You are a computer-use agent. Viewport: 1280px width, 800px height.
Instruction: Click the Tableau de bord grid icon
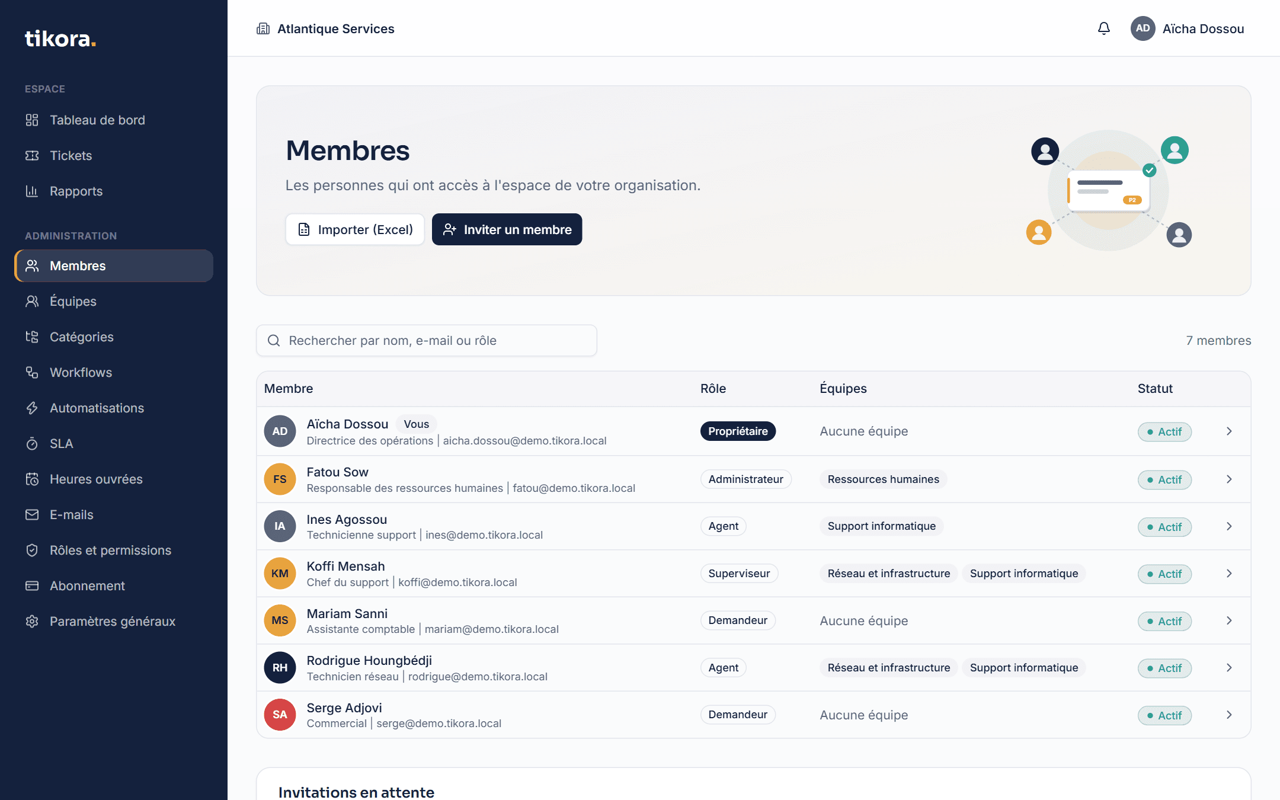coord(32,120)
